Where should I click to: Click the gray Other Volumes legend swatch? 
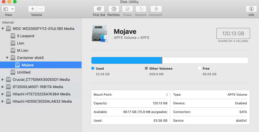pos(146,68)
